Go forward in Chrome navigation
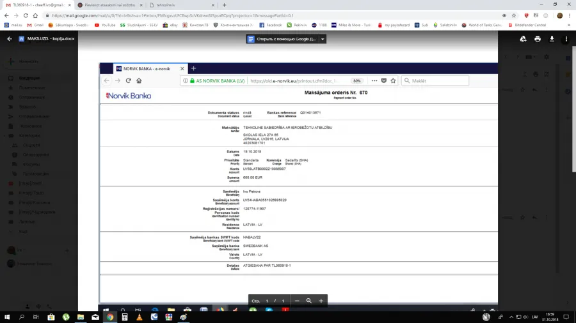This screenshot has height=323, width=576. 16,16
